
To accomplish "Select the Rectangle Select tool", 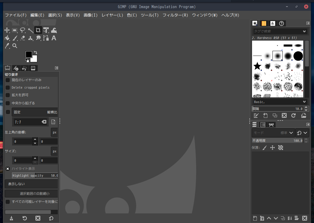I will tap(15, 30).
